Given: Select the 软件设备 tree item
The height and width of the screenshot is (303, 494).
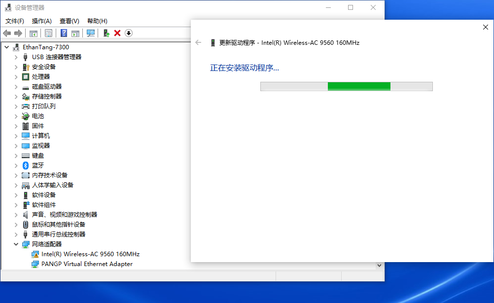Looking at the screenshot, I should tap(44, 195).
